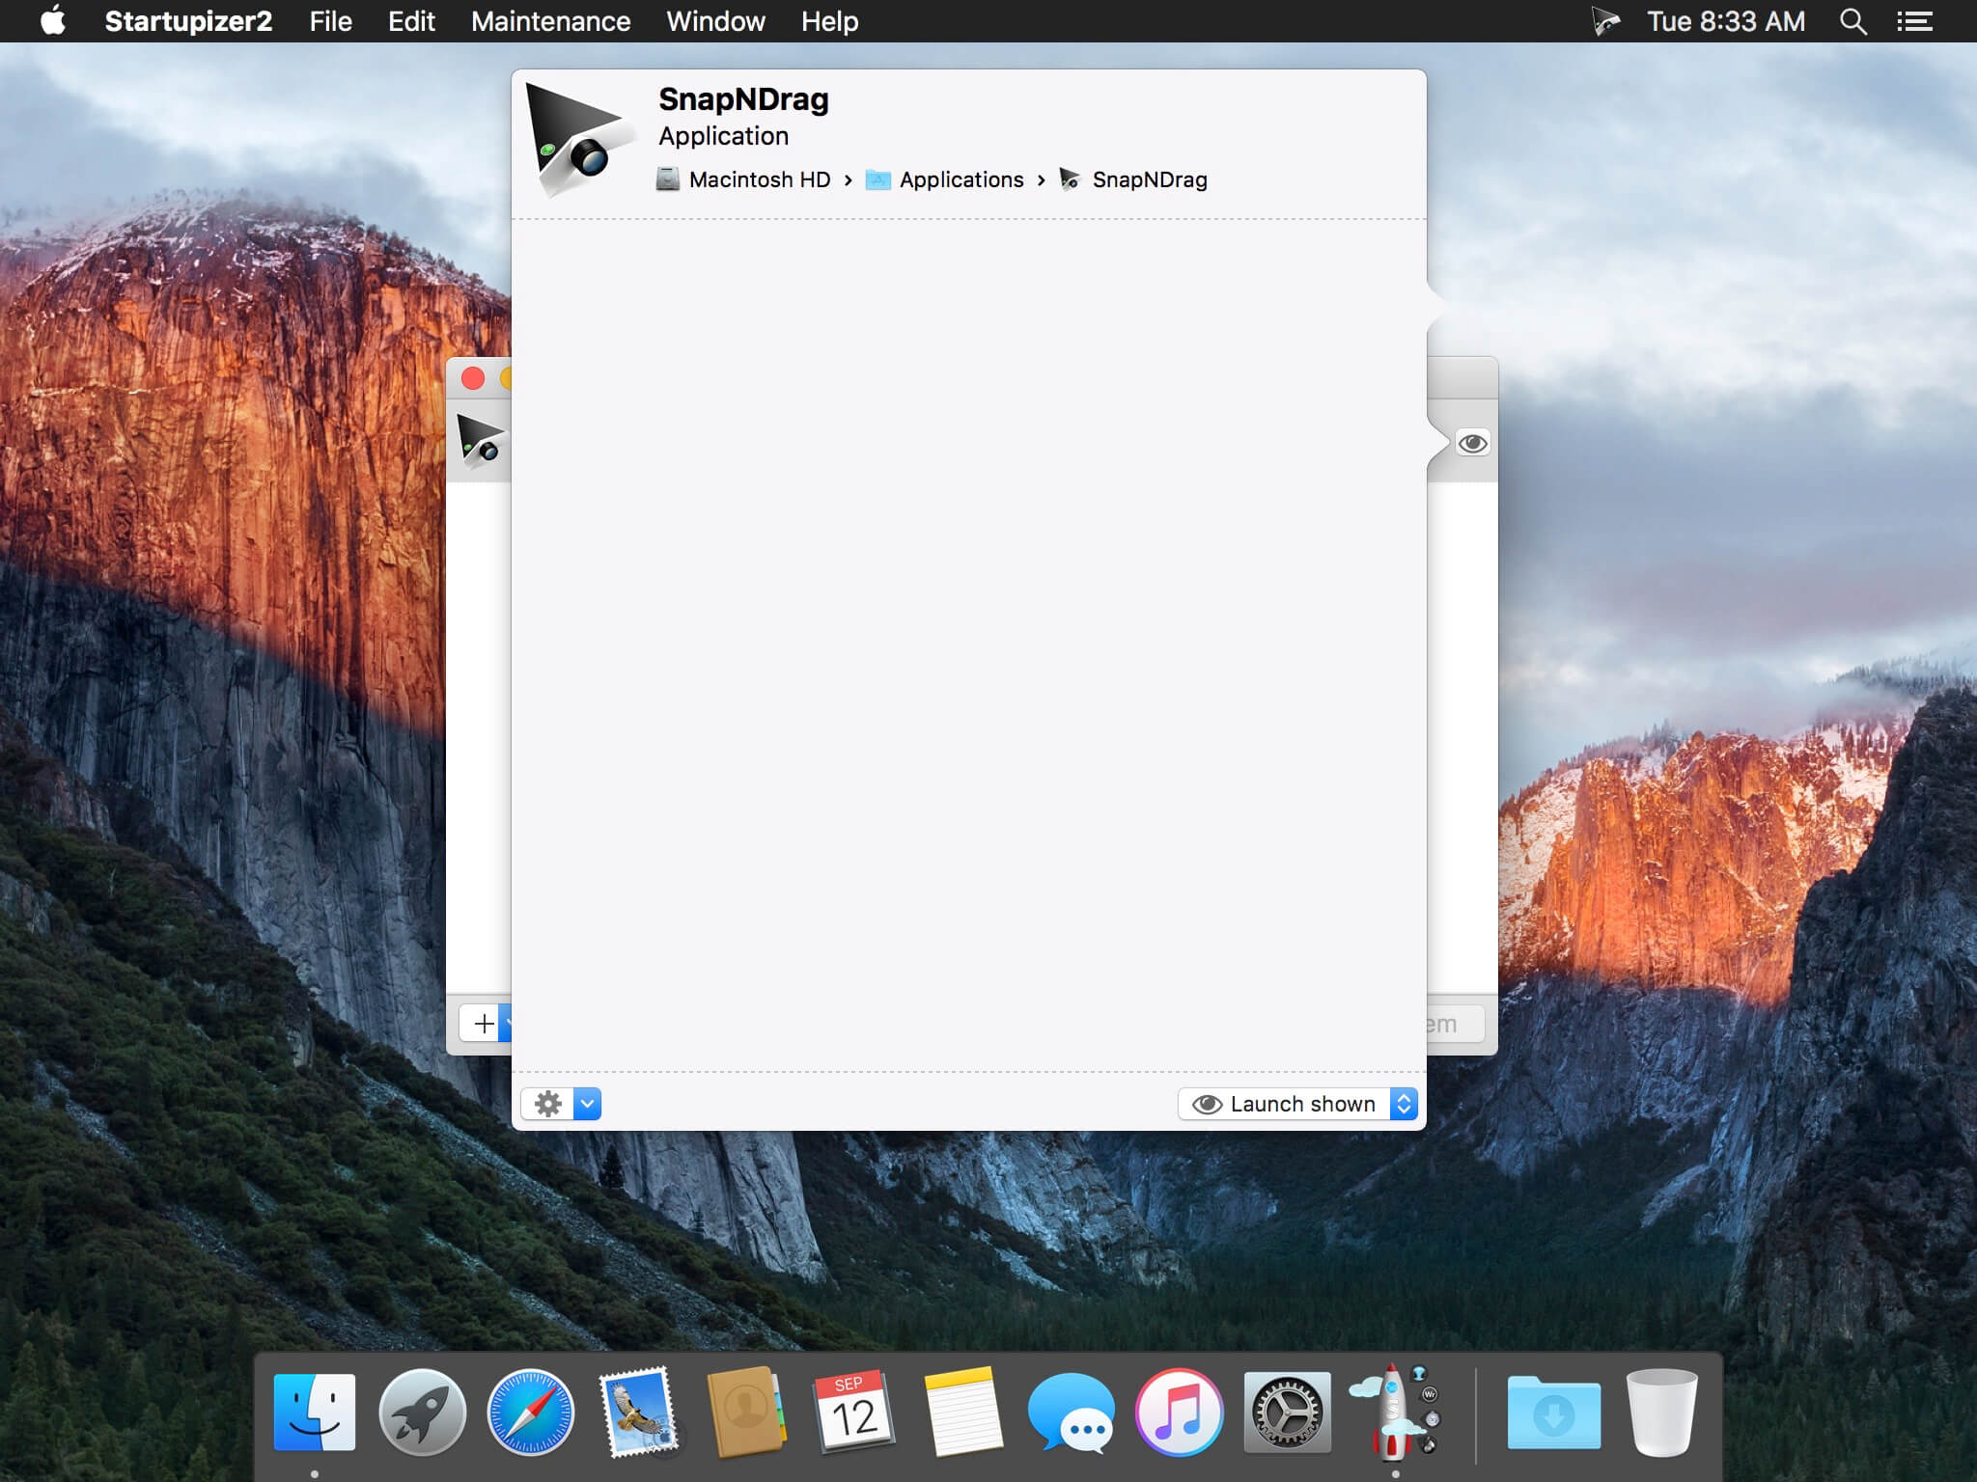Click the Macintosh HD path segment
The width and height of the screenshot is (1977, 1482).
coord(743,179)
